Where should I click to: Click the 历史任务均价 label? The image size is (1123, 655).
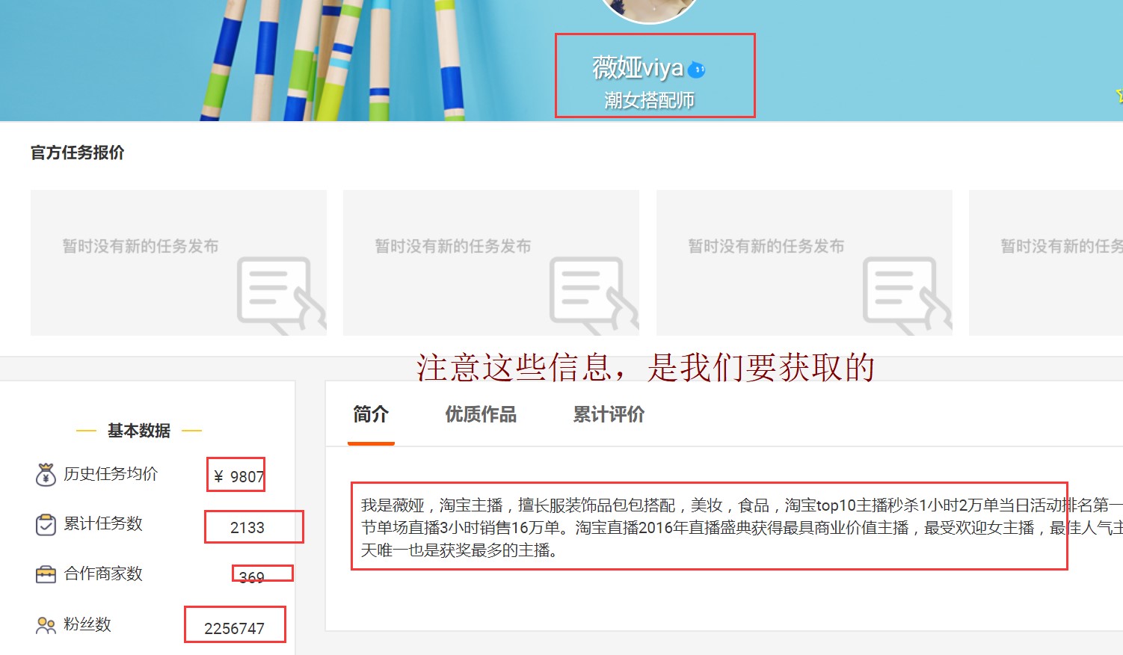(111, 474)
